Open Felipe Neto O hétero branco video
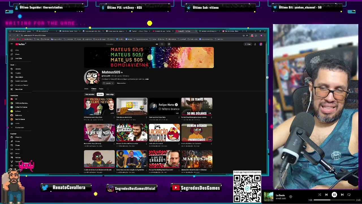Viewport: 362px width, 204px height. pos(164,106)
